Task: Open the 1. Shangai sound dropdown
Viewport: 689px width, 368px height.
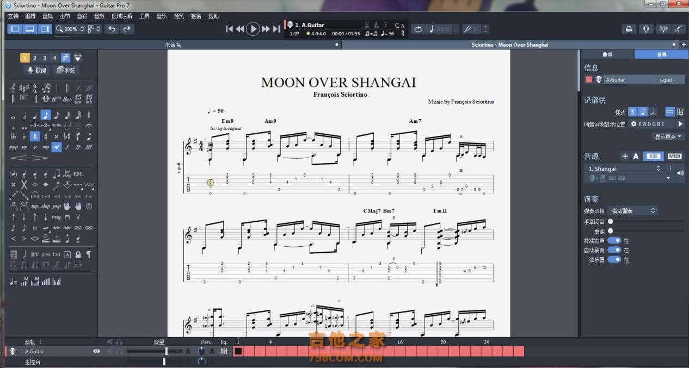Action: click(624, 169)
